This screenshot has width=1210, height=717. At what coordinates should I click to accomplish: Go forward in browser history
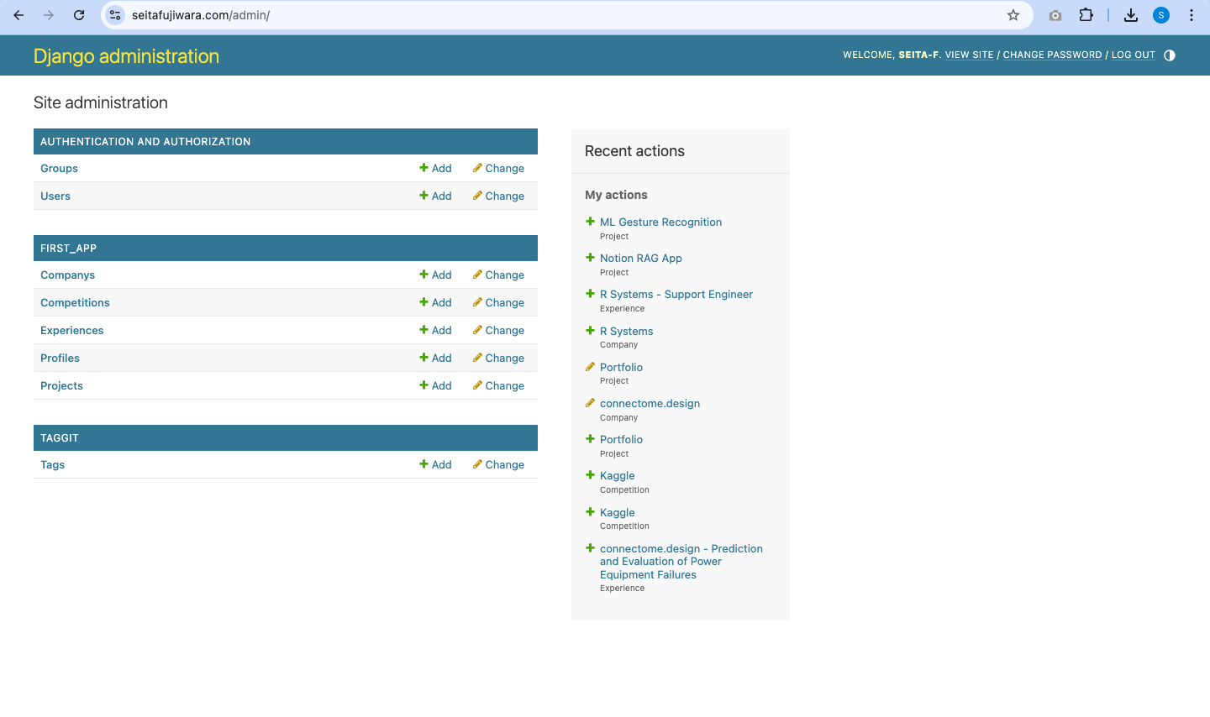[x=49, y=15]
